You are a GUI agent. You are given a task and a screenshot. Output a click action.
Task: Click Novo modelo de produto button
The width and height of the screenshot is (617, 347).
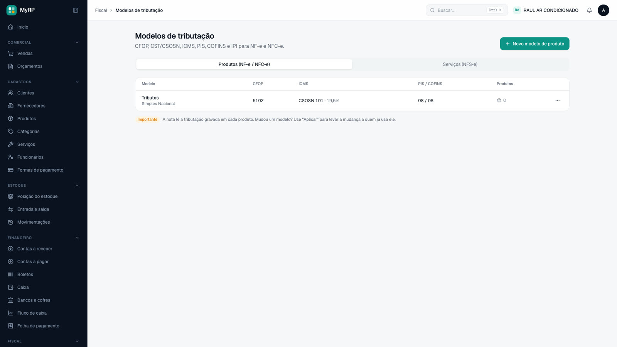[534, 44]
